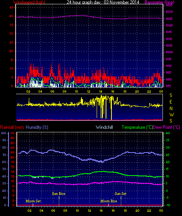Select the "Moon Rise" marker label
The height and width of the screenshot is (216, 182).
click(x=109, y=201)
